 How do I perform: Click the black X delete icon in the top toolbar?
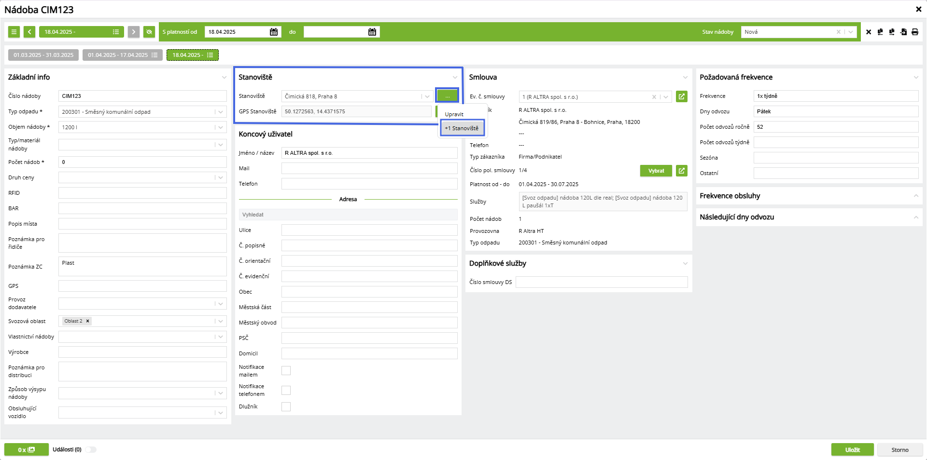(869, 32)
